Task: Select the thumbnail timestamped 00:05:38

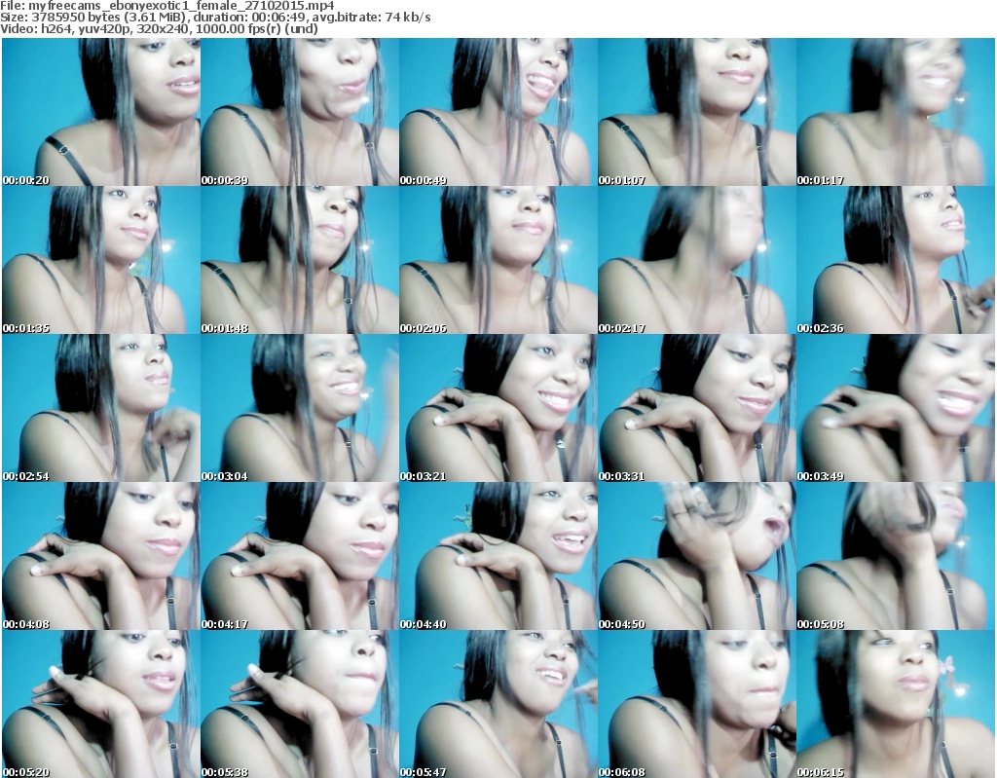Action: coord(300,704)
